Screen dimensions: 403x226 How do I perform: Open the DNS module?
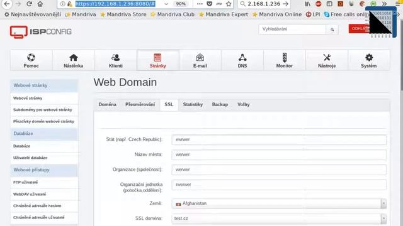point(242,60)
